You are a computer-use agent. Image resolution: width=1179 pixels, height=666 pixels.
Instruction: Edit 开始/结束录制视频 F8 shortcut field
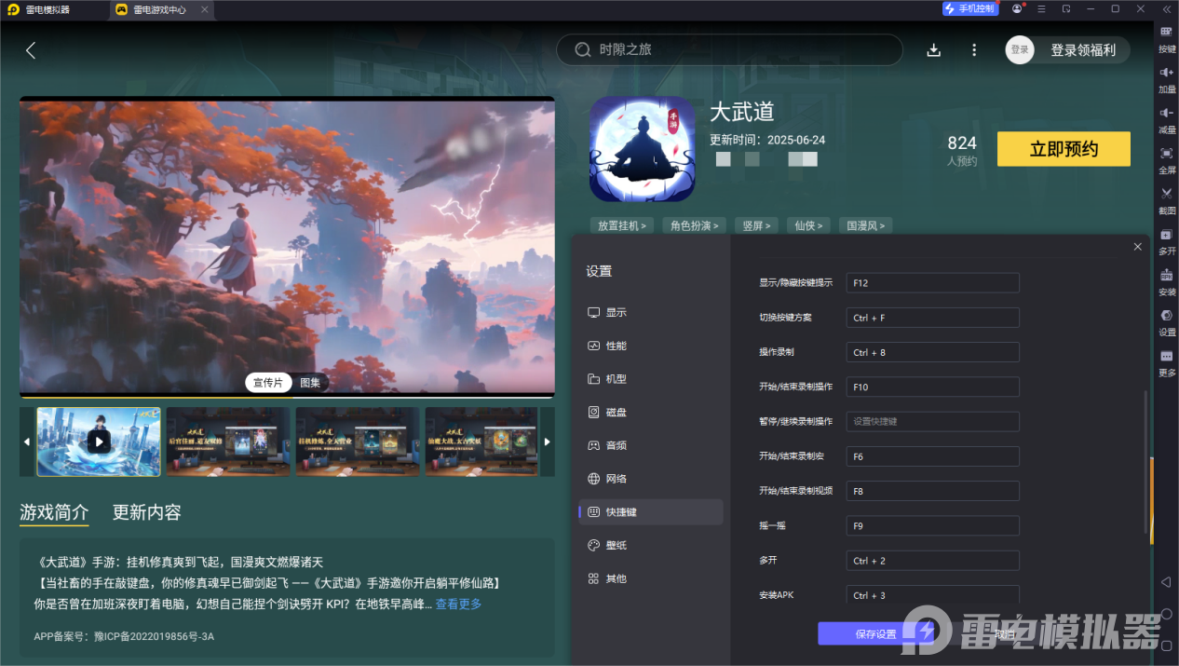pyautogui.click(x=932, y=491)
